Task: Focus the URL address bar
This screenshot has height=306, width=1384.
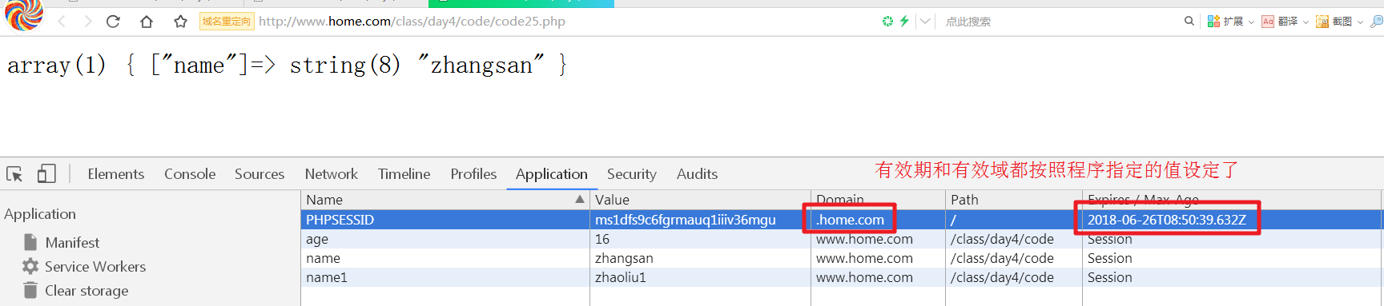Action: (412, 22)
